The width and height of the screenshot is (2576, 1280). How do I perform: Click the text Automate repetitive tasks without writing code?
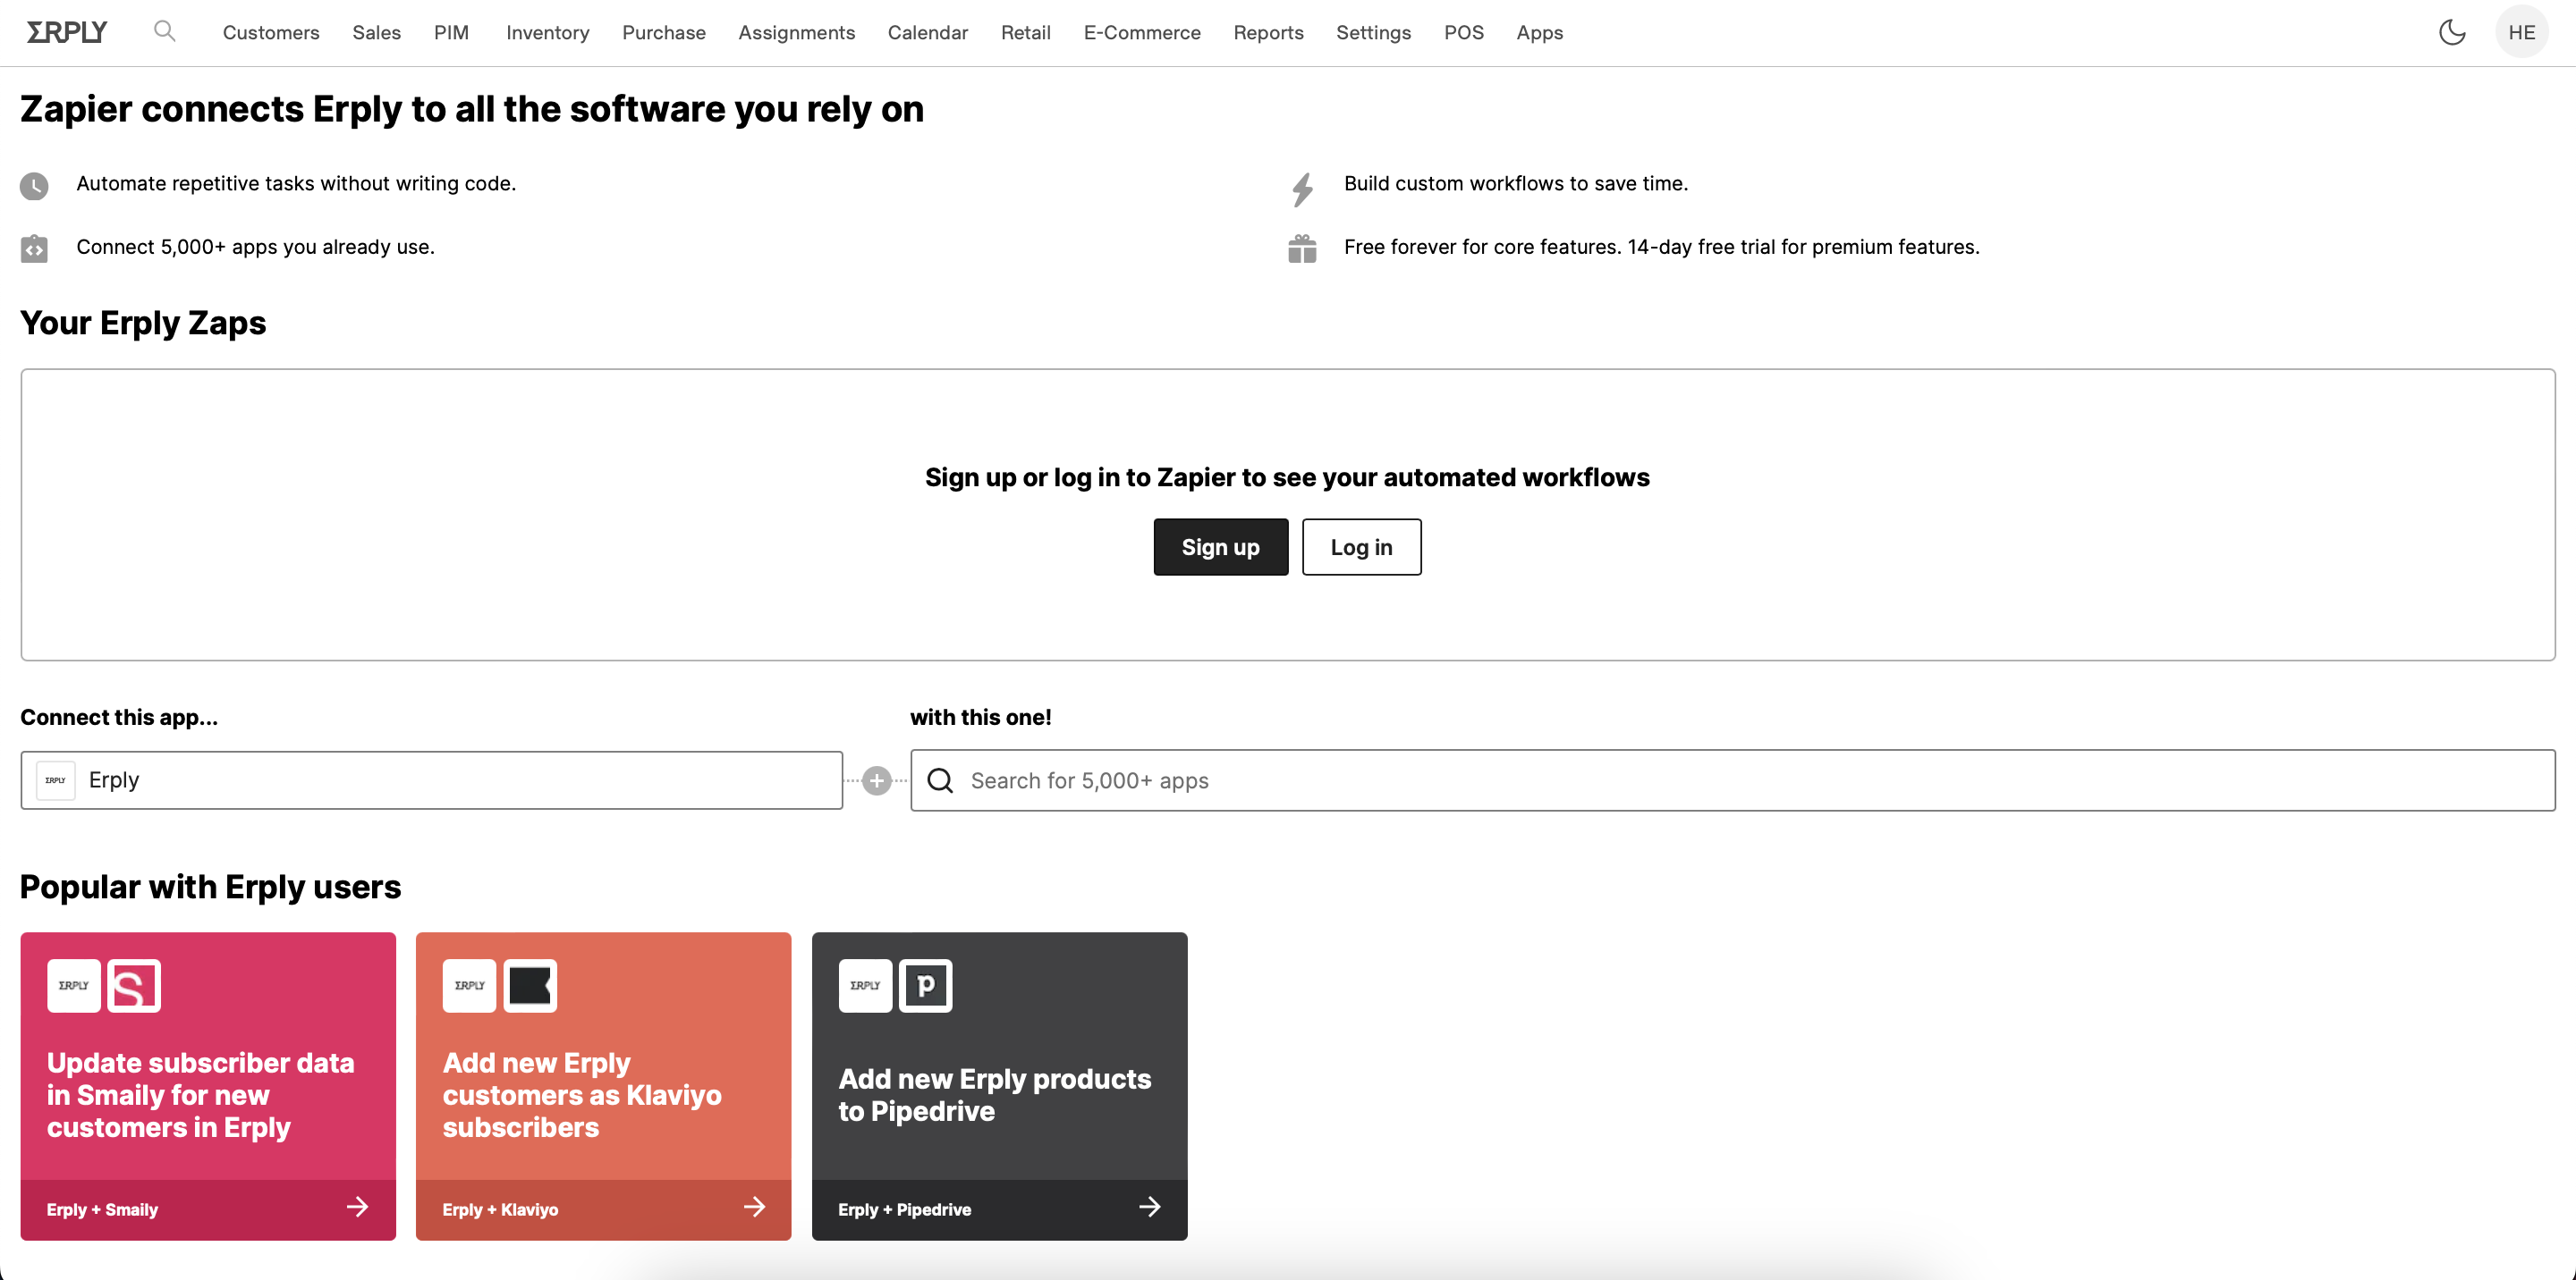tap(296, 184)
